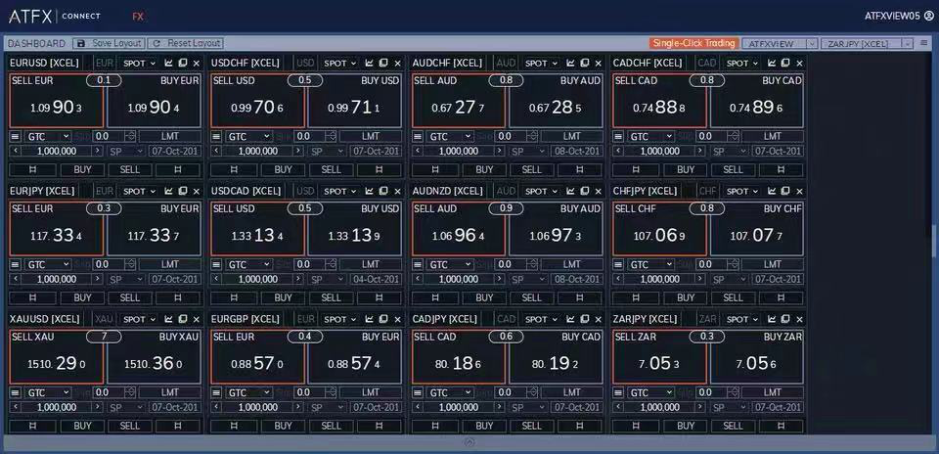Toggle the LMT order type in AUDNZD panel

(572, 265)
